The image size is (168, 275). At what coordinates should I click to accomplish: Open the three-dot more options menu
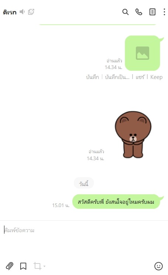click(x=164, y=12)
